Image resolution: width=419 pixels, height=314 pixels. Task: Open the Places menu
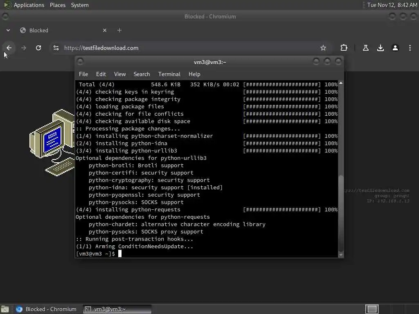coord(58,5)
